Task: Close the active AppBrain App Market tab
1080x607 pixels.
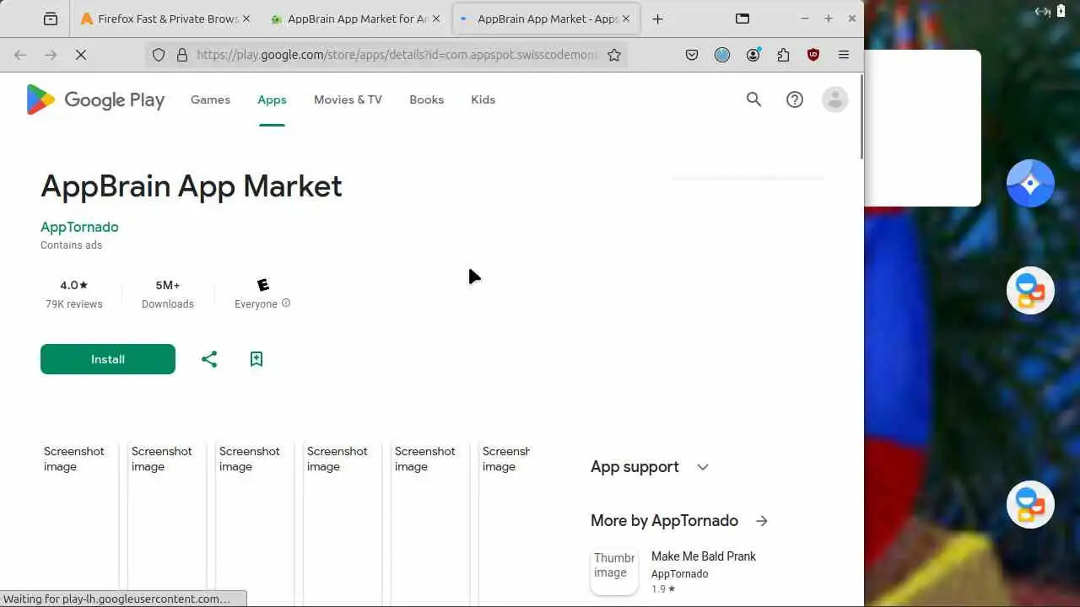Action: tap(626, 19)
